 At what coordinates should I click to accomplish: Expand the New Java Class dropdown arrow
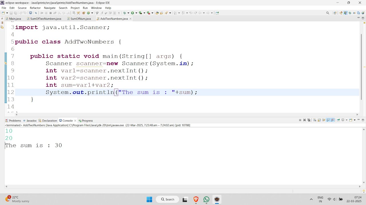tap(92, 13)
